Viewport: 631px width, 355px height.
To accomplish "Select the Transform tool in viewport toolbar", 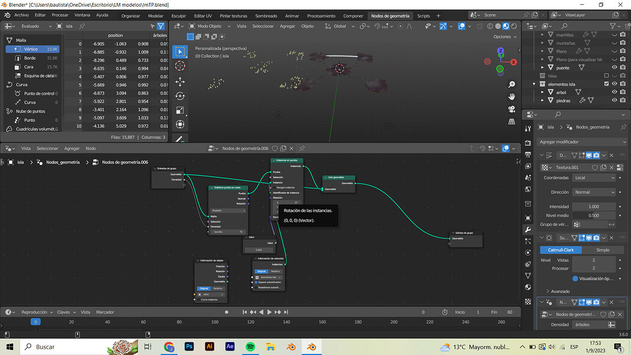I will (x=180, y=124).
